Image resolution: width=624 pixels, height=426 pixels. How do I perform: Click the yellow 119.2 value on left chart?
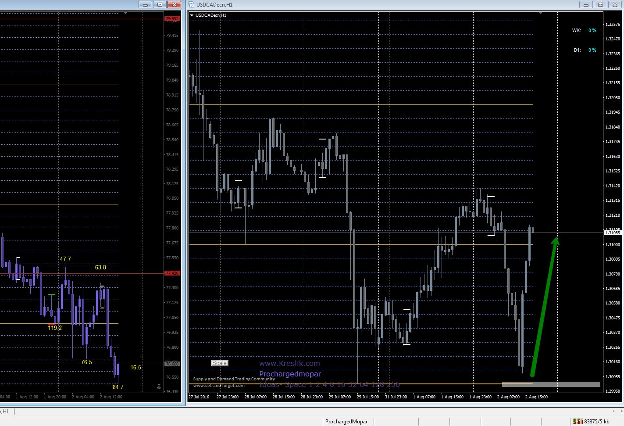pyautogui.click(x=55, y=328)
